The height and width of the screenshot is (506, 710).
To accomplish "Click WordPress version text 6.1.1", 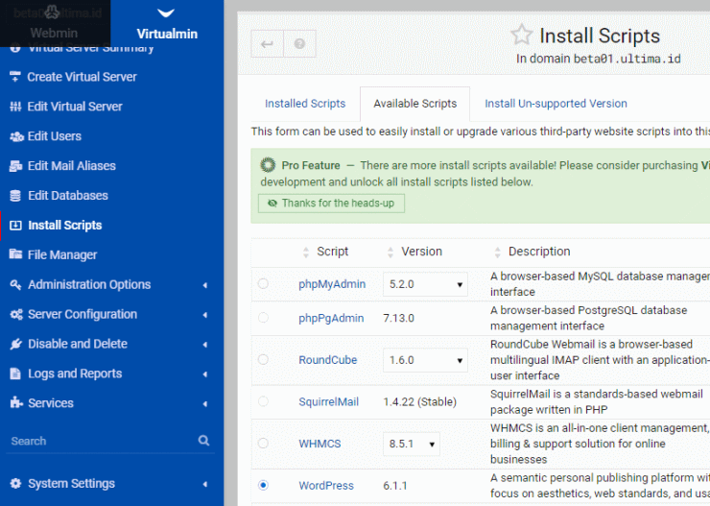I will point(395,486).
